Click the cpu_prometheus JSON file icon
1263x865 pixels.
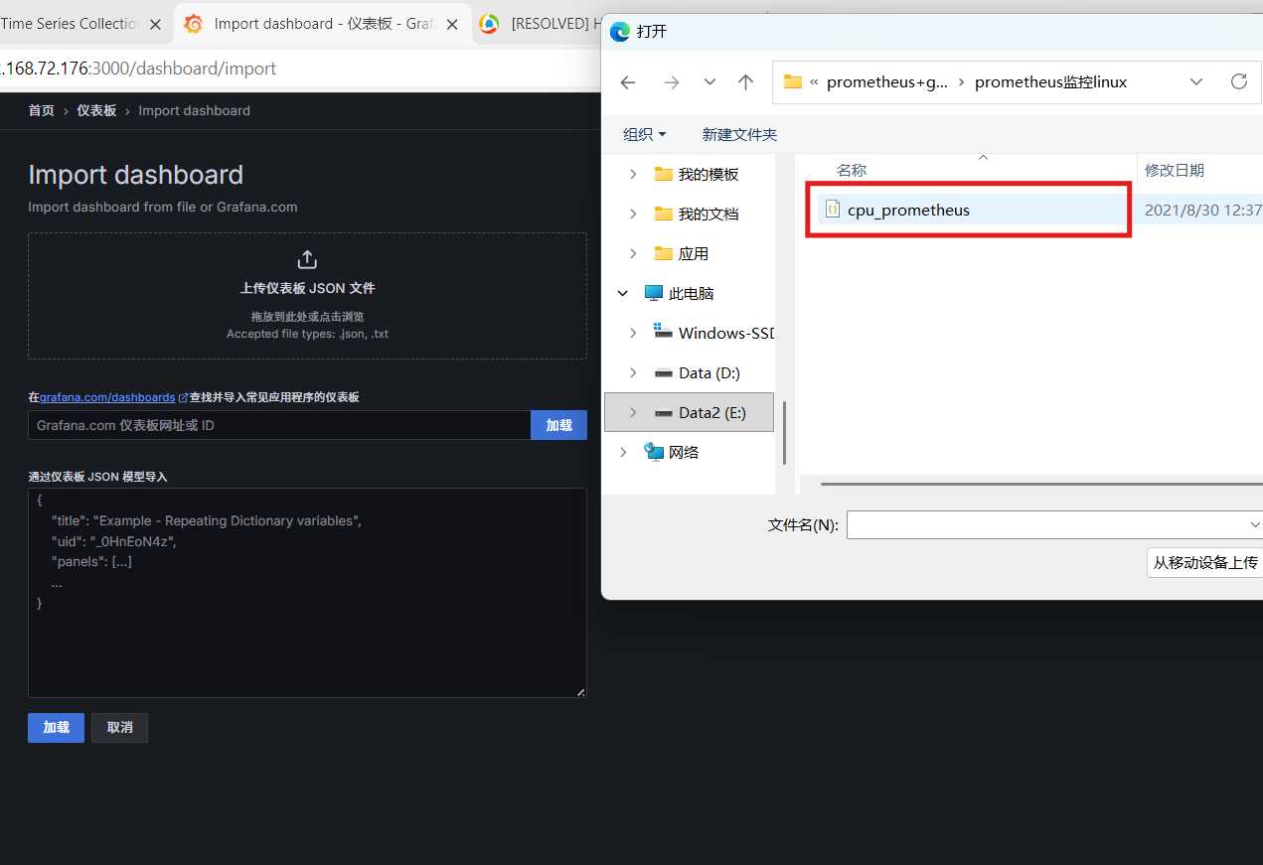coord(833,210)
